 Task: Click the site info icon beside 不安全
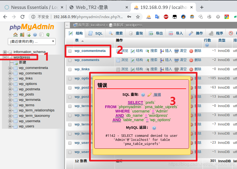click(33, 17)
